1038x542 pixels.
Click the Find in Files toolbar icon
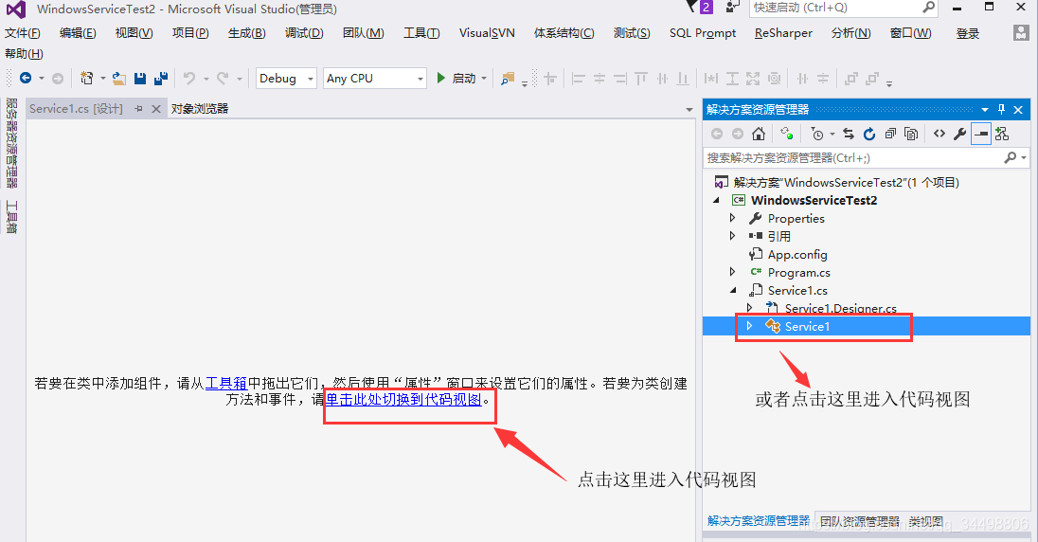click(508, 79)
